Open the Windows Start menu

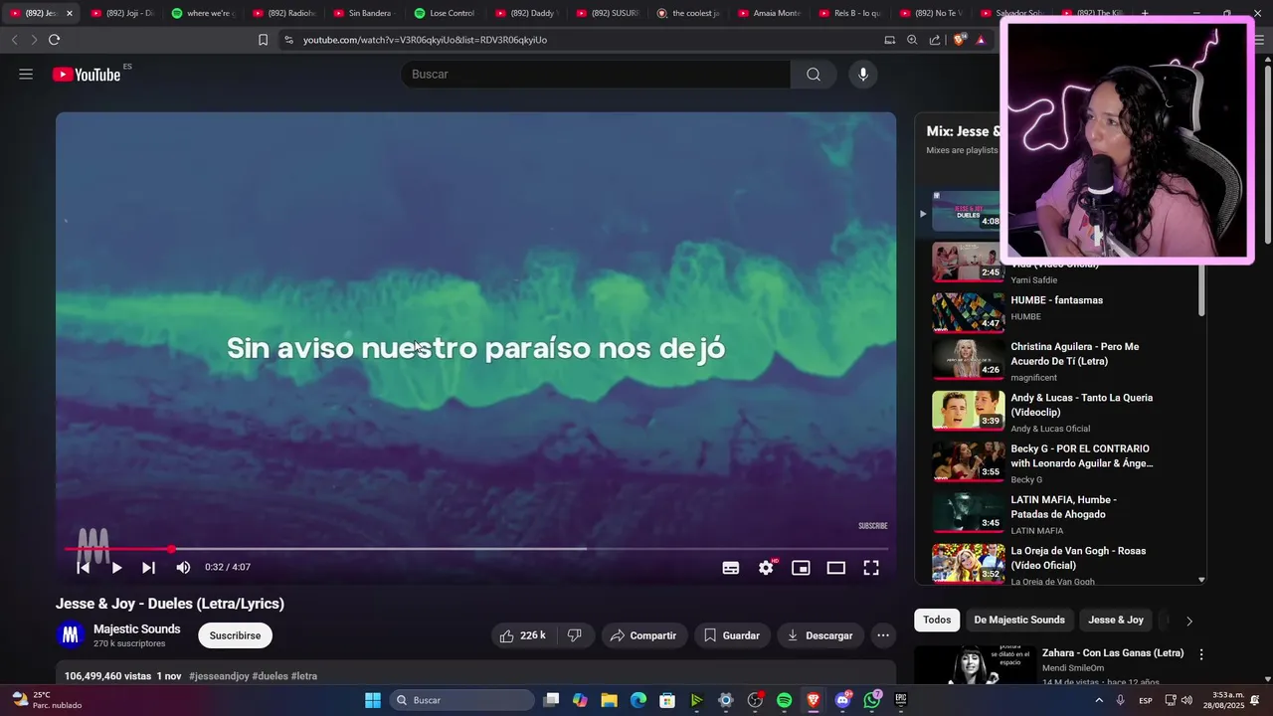point(372,700)
